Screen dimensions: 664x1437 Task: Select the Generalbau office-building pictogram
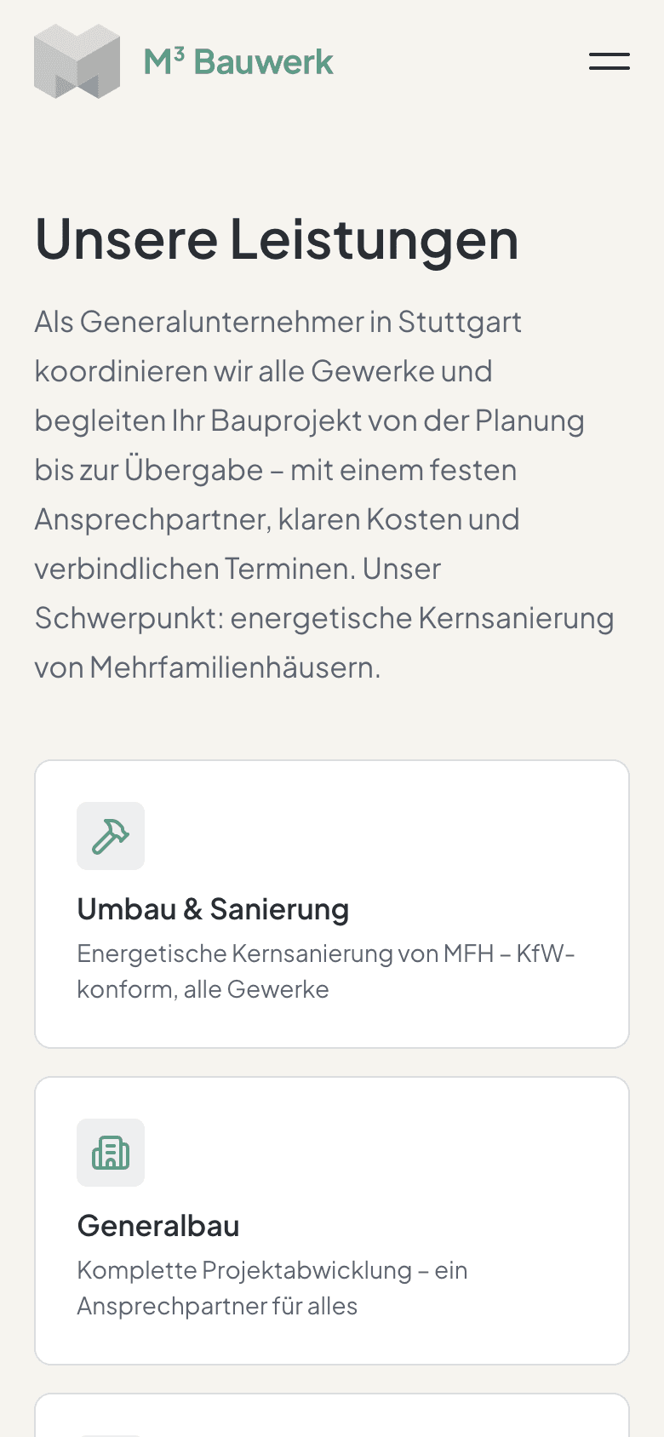(x=111, y=1153)
